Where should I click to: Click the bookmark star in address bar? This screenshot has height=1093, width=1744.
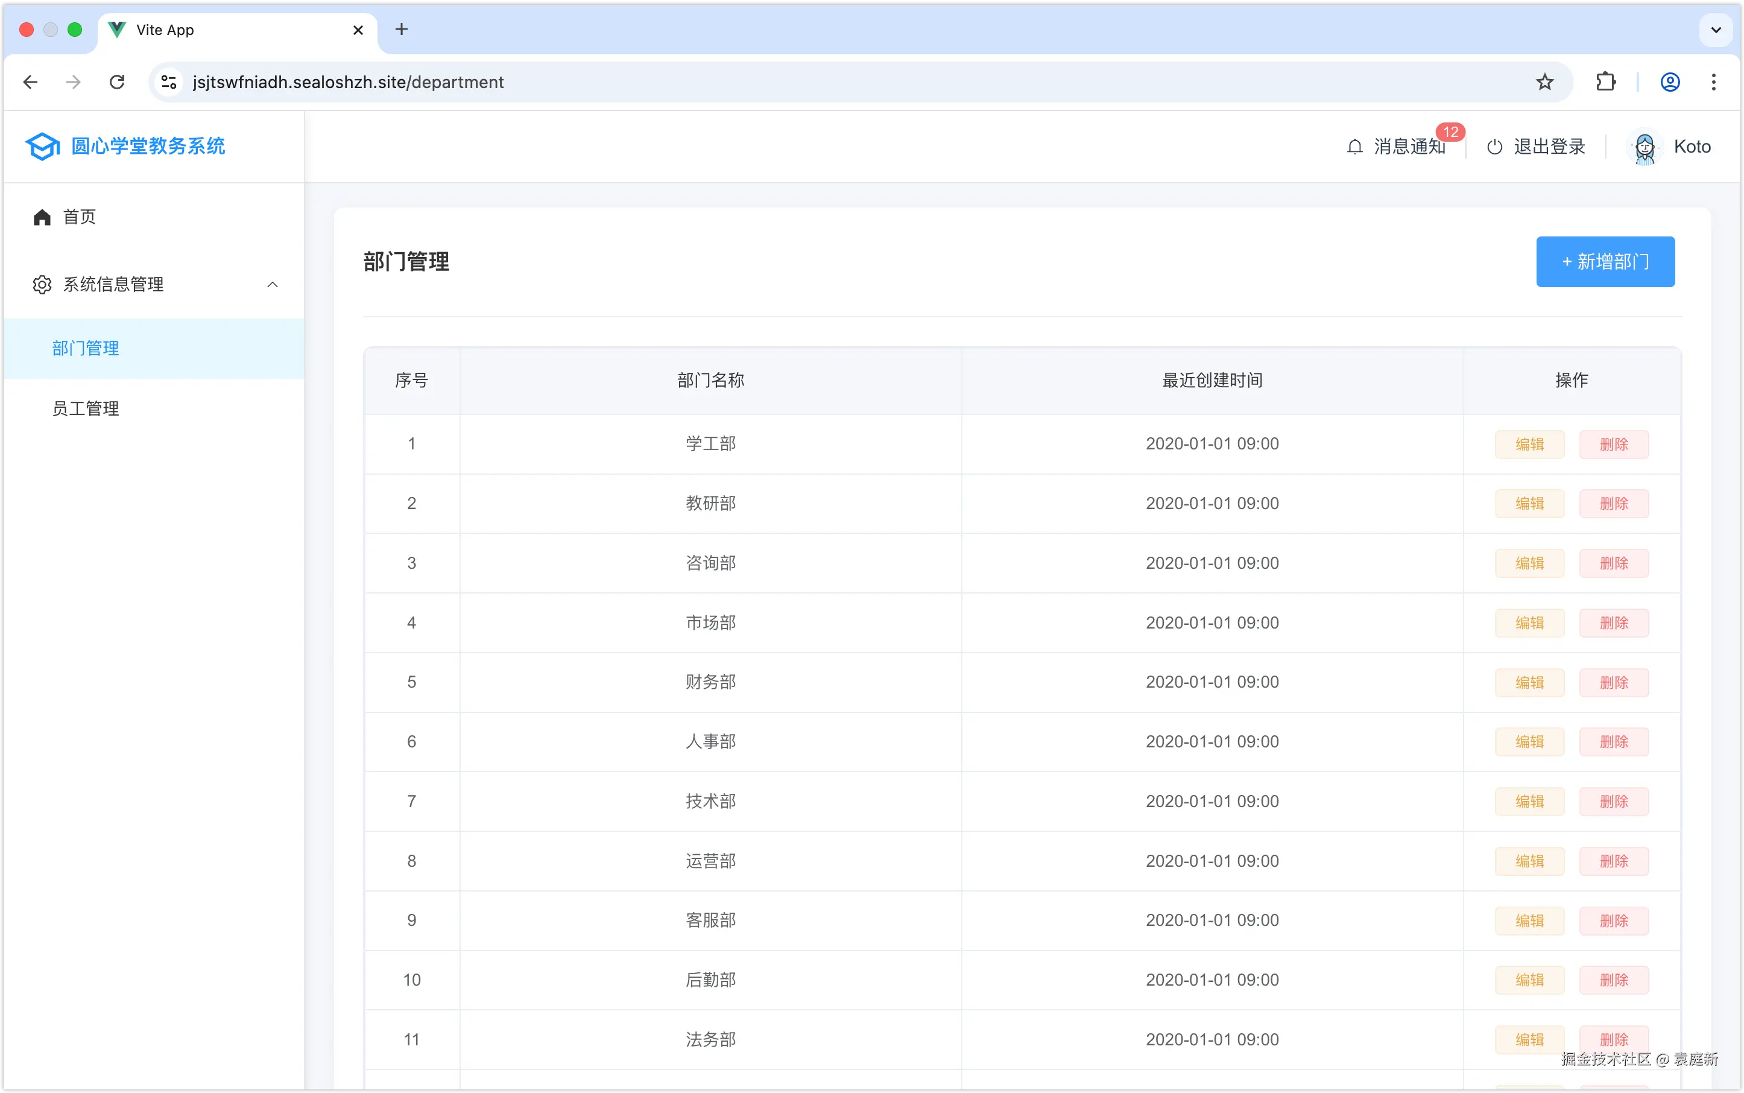(1544, 81)
